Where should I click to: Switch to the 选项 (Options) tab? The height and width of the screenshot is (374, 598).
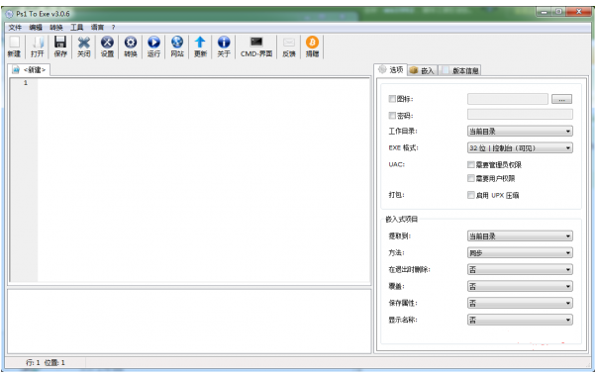click(390, 70)
